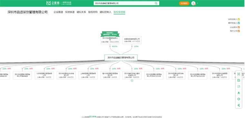Click the page title 深圳市品道餐饮管理有限公司
The width and height of the screenshot is (245, 120).
pyautogui.click(x=28, y=12)
